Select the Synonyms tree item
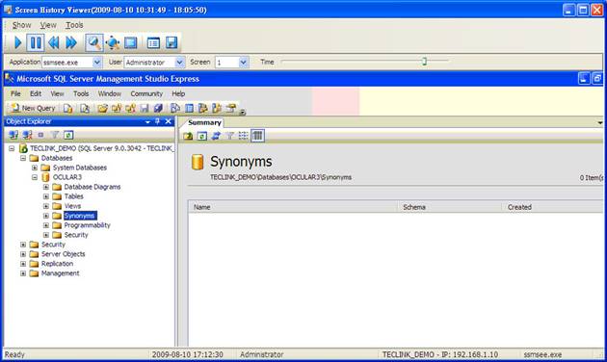Image resolution: width=607 pixels, height=362 pixels. 79,216
